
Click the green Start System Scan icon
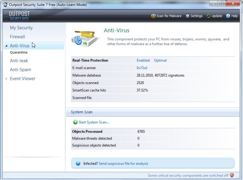click(75, 122)
